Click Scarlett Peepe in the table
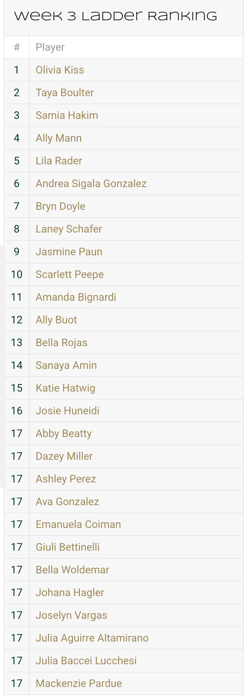This screenshot has height=696, width=244. point(70,275)
